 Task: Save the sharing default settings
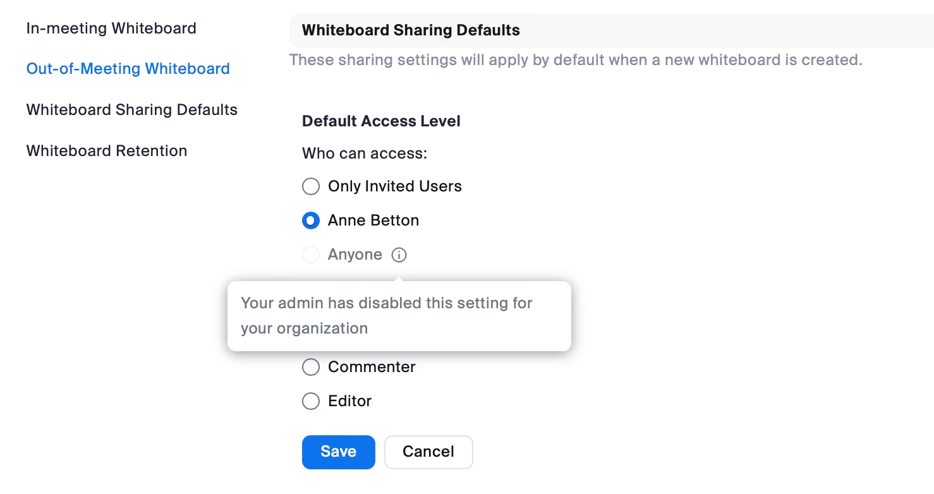pyautogui.click(x=338, y=452)
